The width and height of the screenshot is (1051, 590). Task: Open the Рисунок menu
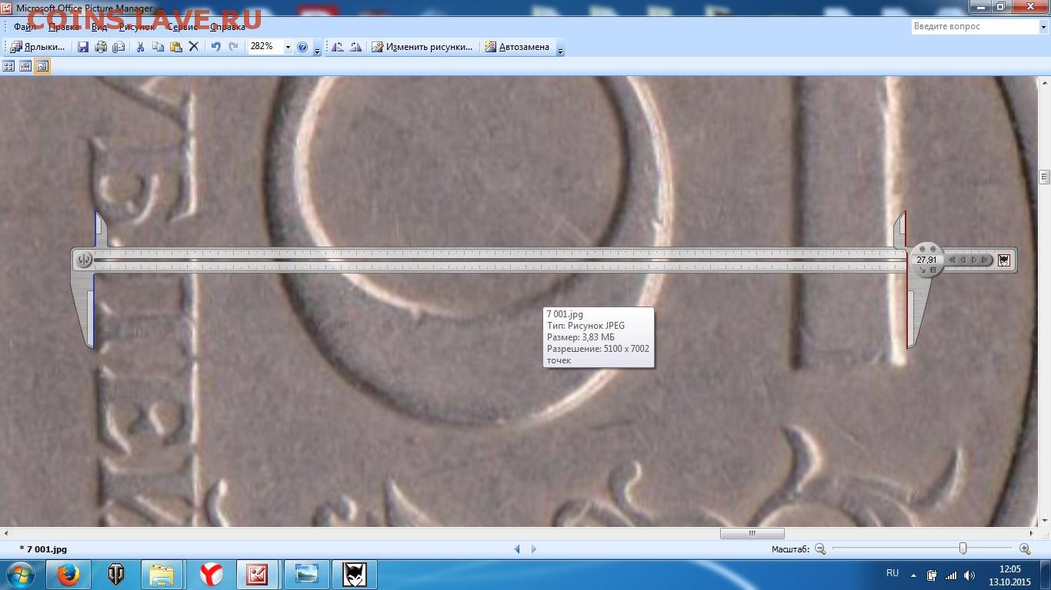click(137, 27)
